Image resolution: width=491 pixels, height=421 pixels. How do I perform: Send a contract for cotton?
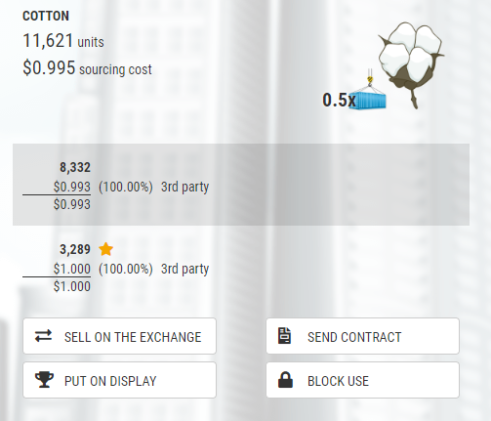[x=362, y=336]
